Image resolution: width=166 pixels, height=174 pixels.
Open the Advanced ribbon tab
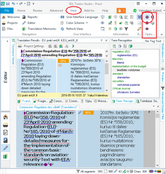[x=56, y=10]
